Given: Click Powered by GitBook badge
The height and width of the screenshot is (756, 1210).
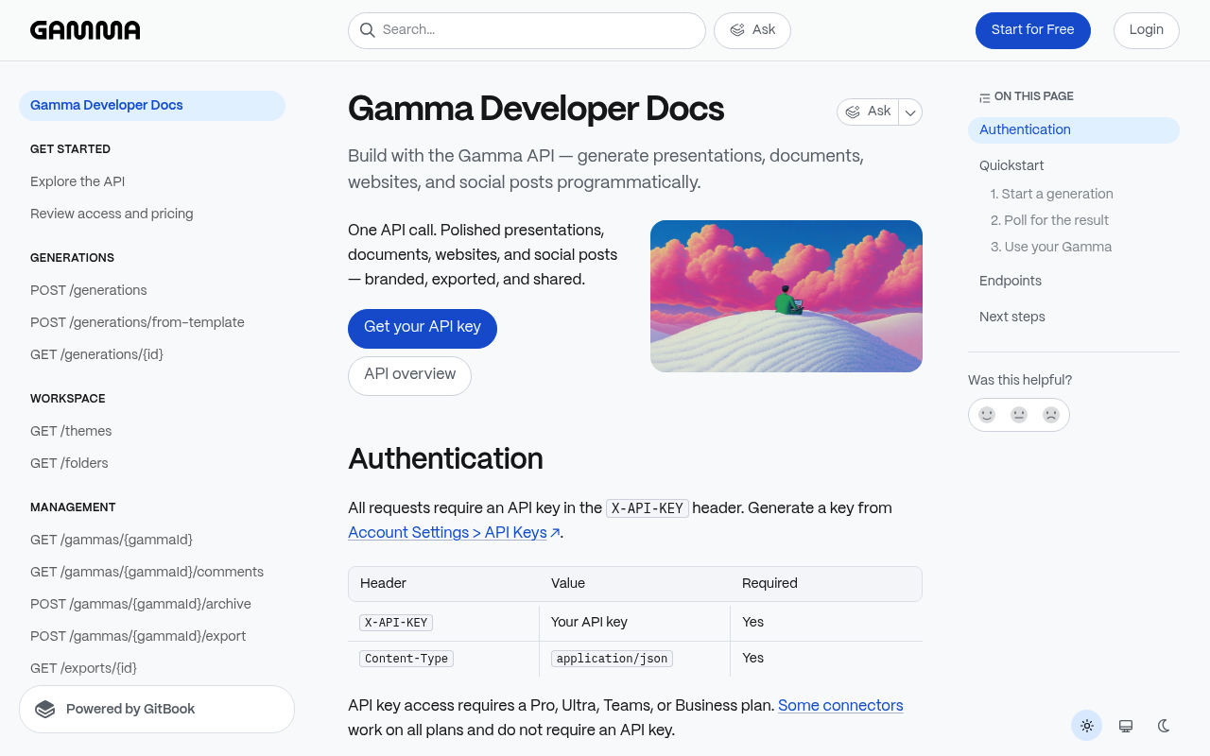Looking at the screenshot, I should (157, 710).
